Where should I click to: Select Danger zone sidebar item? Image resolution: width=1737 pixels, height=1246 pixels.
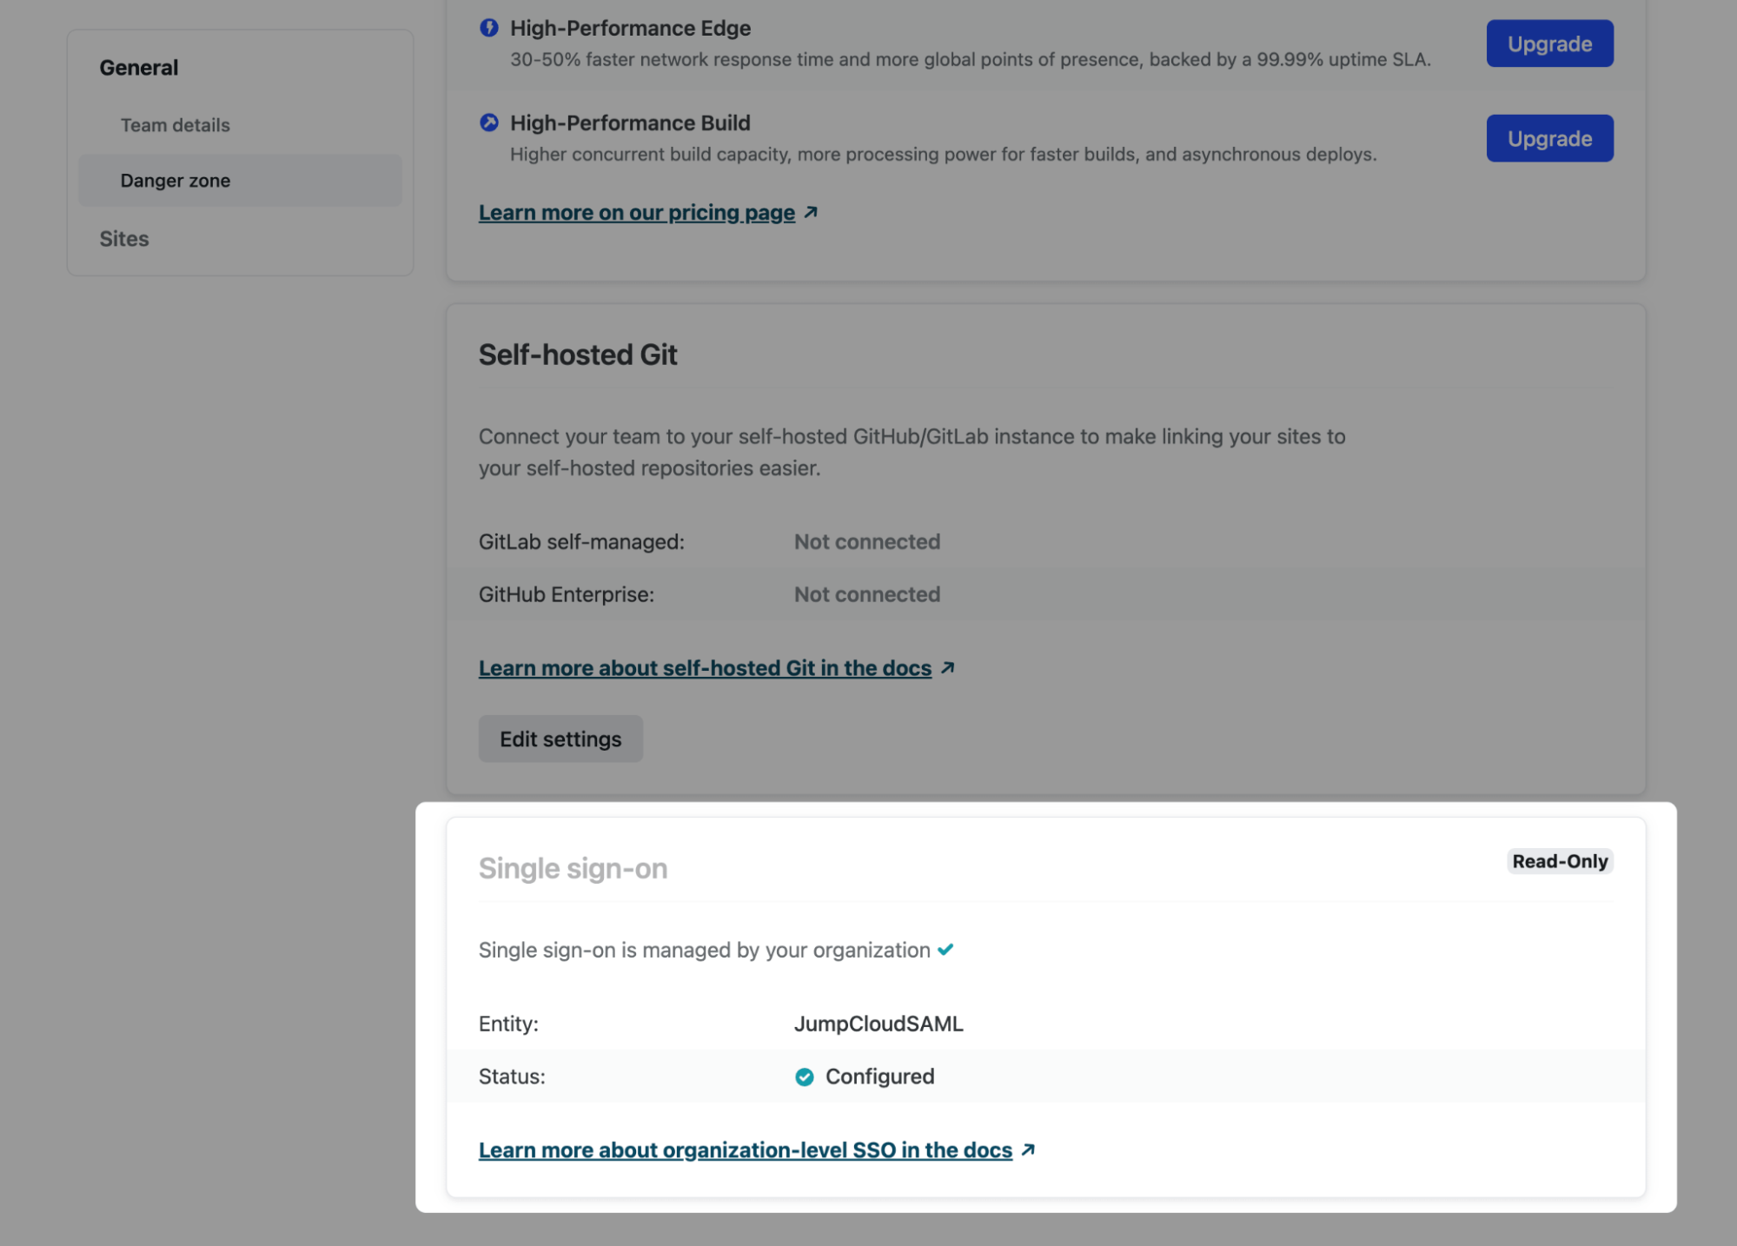175,181
